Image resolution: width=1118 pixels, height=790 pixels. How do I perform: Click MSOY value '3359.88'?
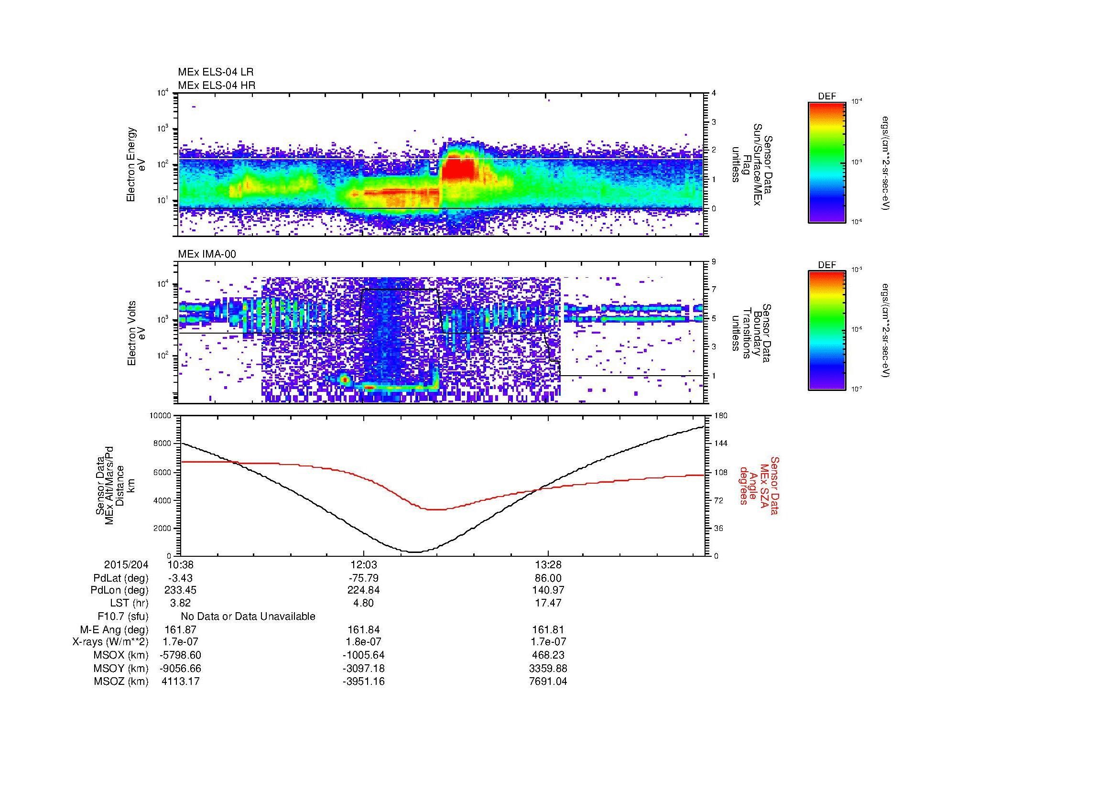click(x=548, y=668)
